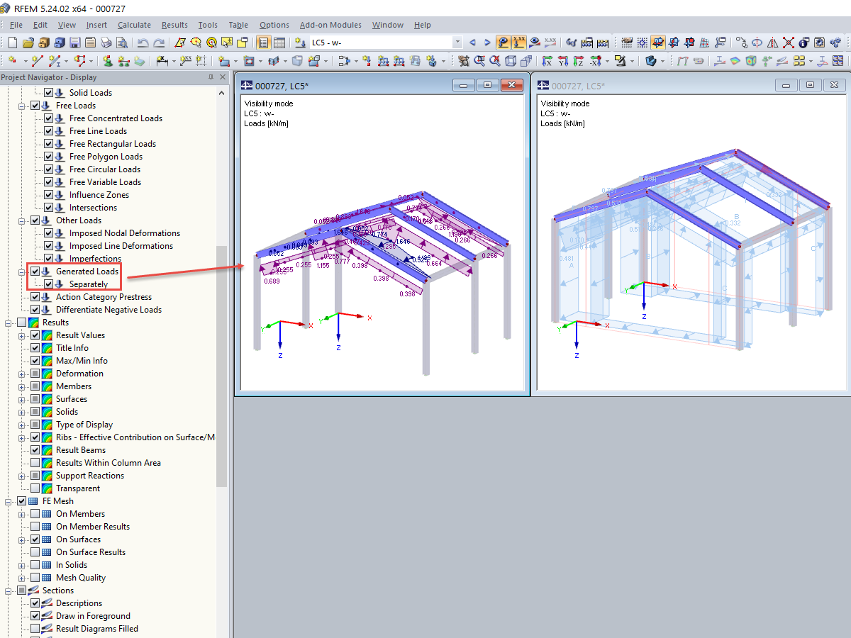
Task: Click the New Member tool icon
Action: click(x=55, y=61)
